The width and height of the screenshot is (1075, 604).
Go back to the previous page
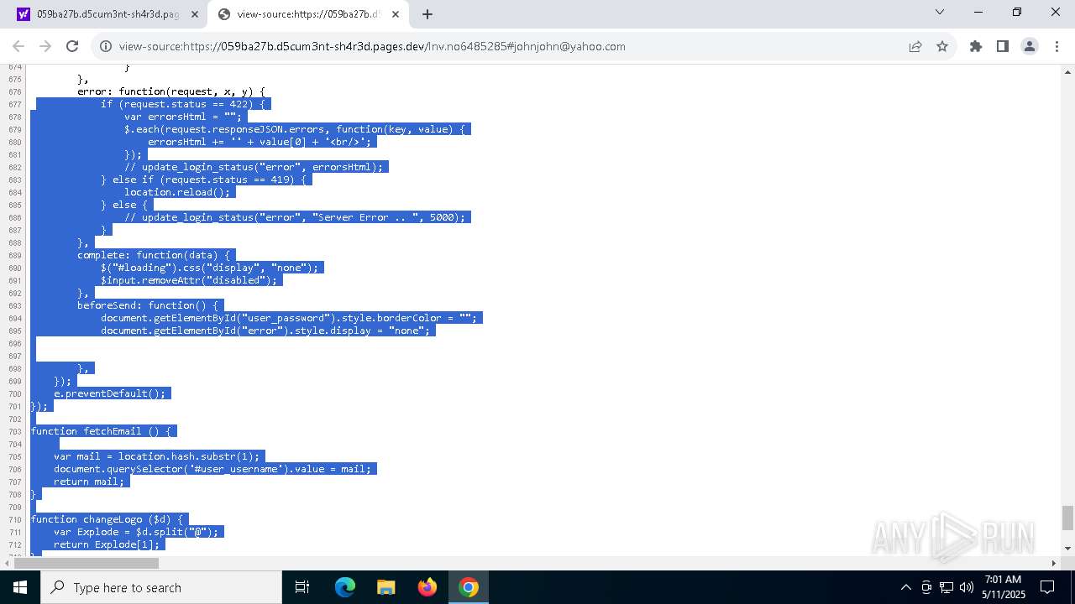pos(18,46)
